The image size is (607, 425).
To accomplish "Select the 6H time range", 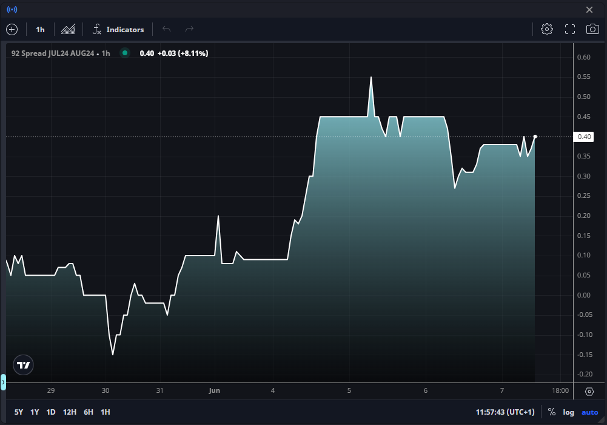I will pos(89,412).
